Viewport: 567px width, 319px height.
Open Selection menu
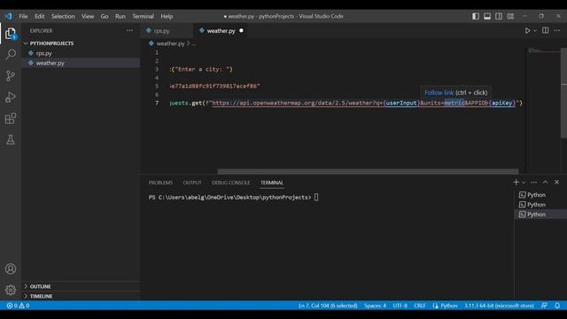click(x=63, y=16)
